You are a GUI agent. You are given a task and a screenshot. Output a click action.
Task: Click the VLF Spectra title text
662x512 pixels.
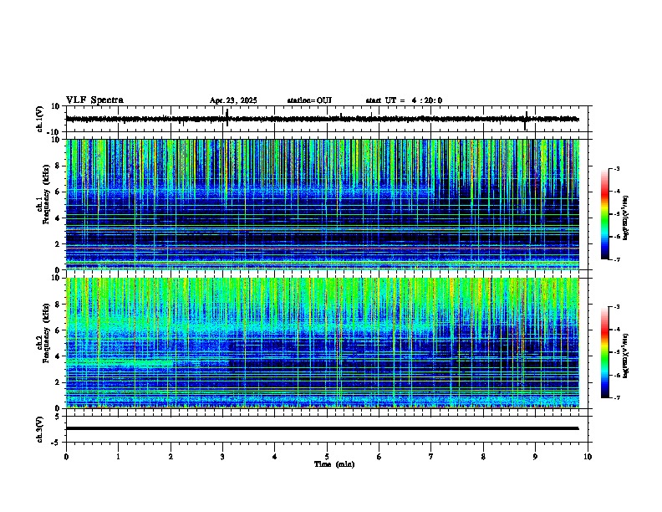click(94, 100)
